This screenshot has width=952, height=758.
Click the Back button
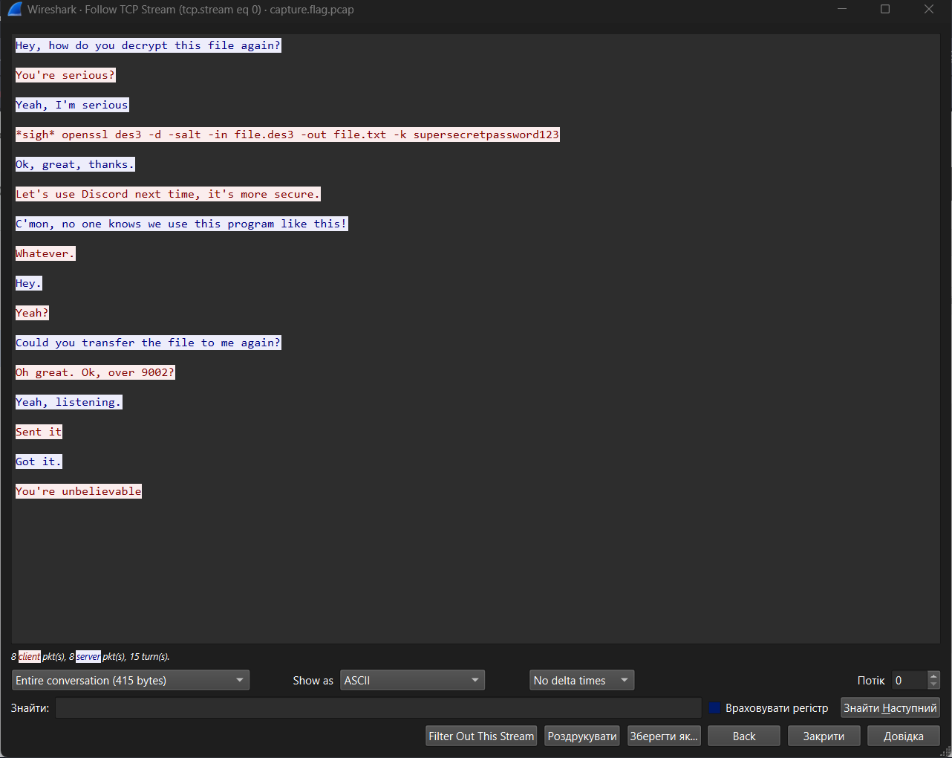tap(743, 736)
